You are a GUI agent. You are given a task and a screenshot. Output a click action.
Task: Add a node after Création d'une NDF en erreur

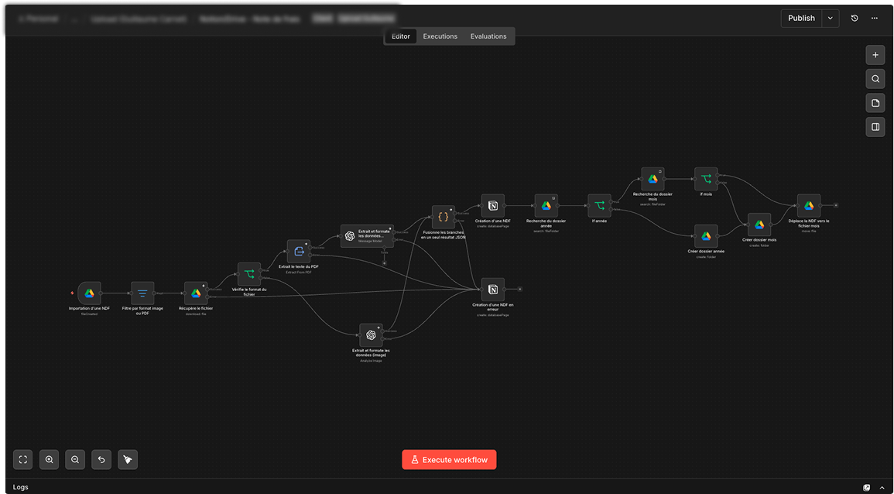(x=520, y=290)
